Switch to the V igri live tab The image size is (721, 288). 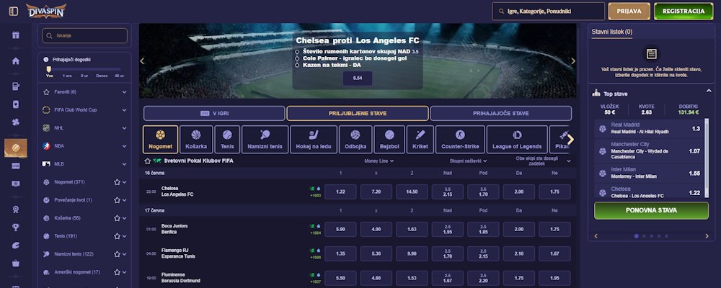click(x=214, y=114)
